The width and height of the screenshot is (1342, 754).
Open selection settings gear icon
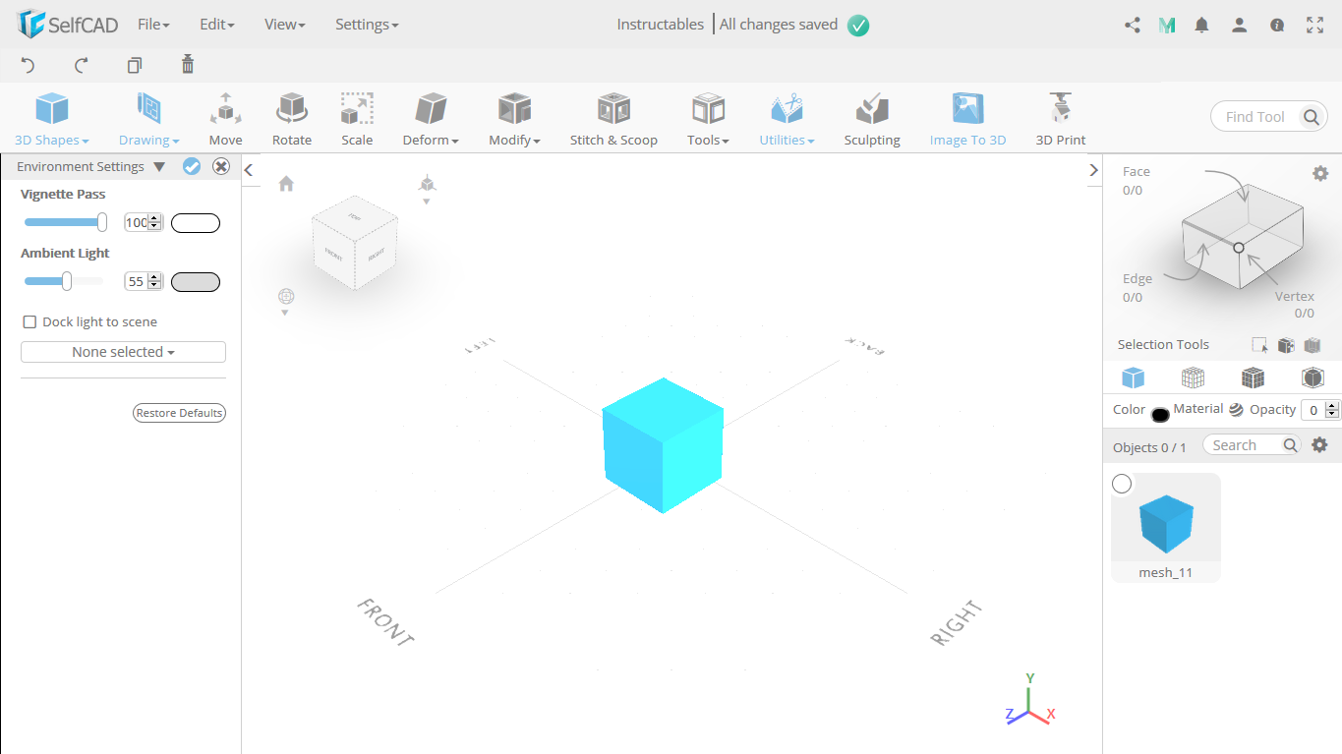tap(1320, 174)
